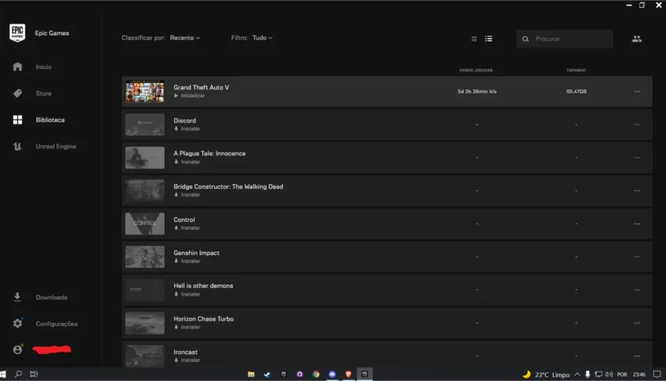Click Instalar for Control
The image size is (666, 381).
(x=187, y=228)
